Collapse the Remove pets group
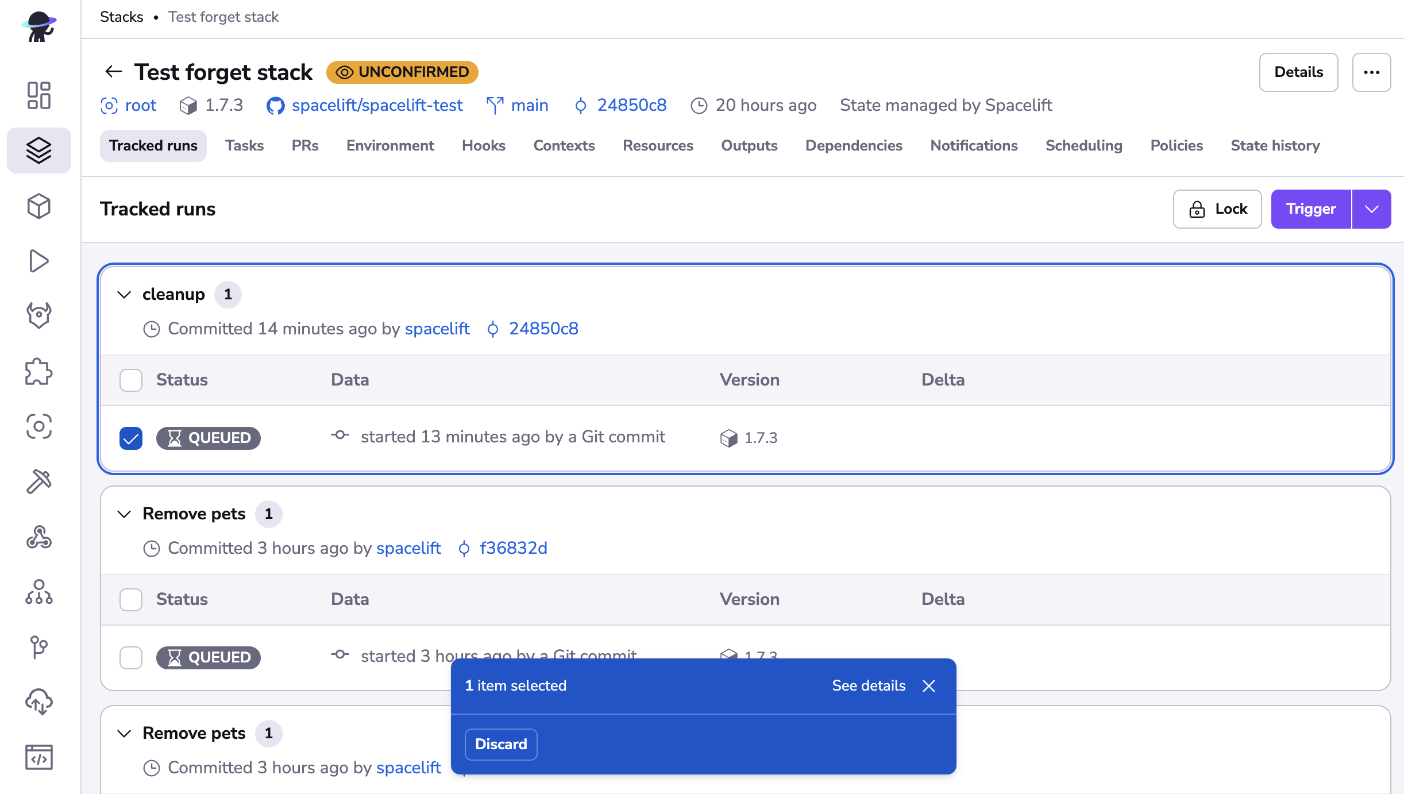Screen dimensions: 1404x794 124,514
